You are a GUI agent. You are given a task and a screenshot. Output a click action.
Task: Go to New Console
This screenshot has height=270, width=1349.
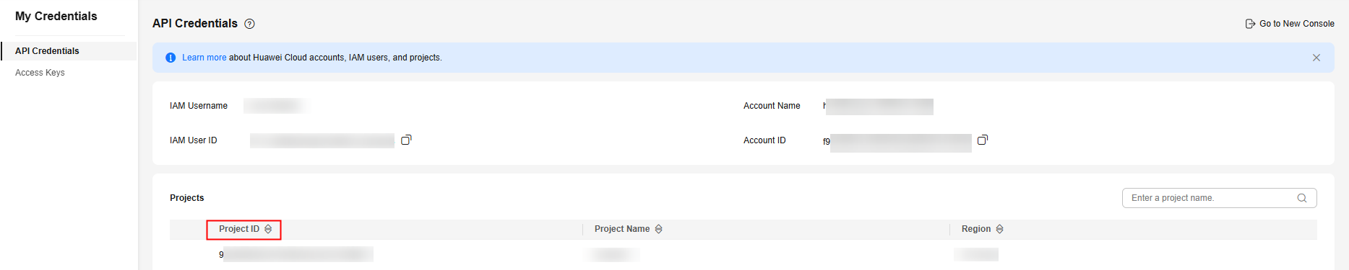click(x=1296, y=24)
